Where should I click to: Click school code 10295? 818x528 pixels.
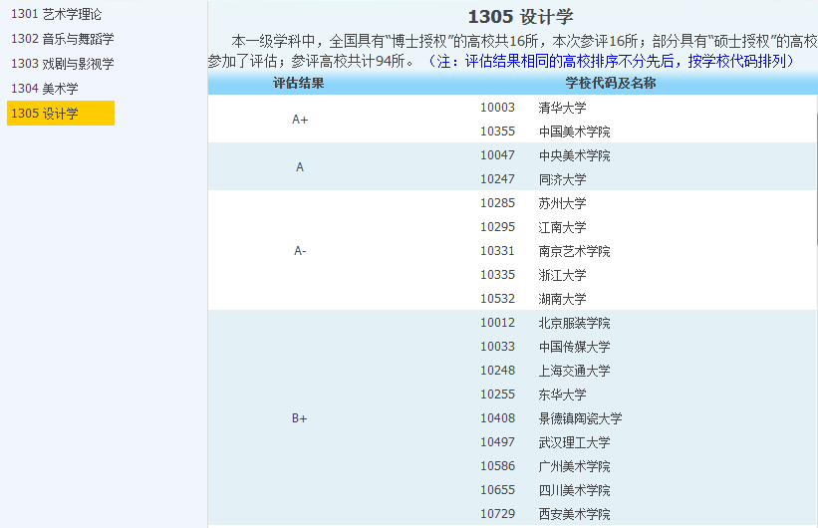click(x=498, y=227)
